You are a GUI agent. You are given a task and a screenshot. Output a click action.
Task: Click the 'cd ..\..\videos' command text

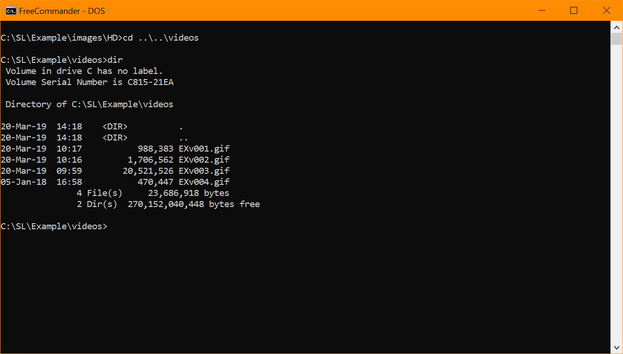pos(160,38)
